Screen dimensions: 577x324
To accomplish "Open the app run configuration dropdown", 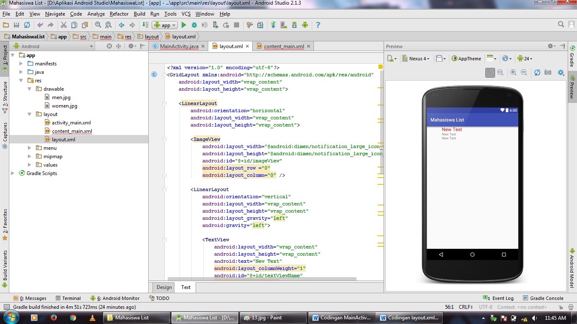I will click(166, 25).
